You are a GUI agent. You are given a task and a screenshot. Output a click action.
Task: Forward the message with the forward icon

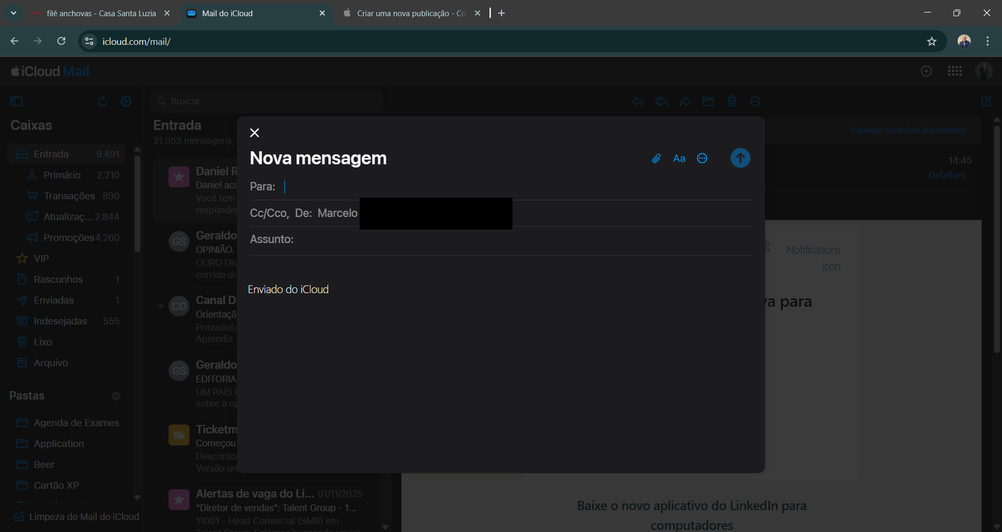click(685, 101)
